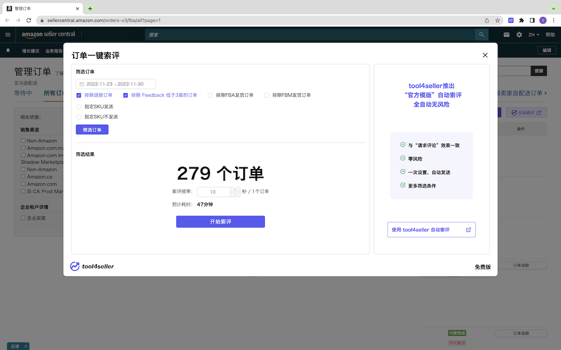
Task: Switch to the 等待中 tab
Action: (x=23, y=93)
